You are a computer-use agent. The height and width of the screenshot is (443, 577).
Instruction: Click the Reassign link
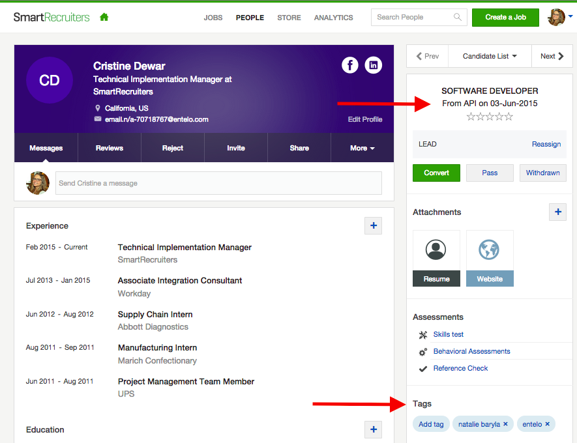click(546, 144)
